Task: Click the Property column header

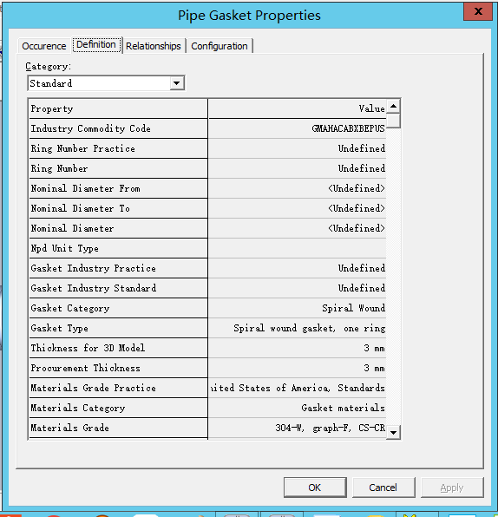Action: [x=118, y=108]
